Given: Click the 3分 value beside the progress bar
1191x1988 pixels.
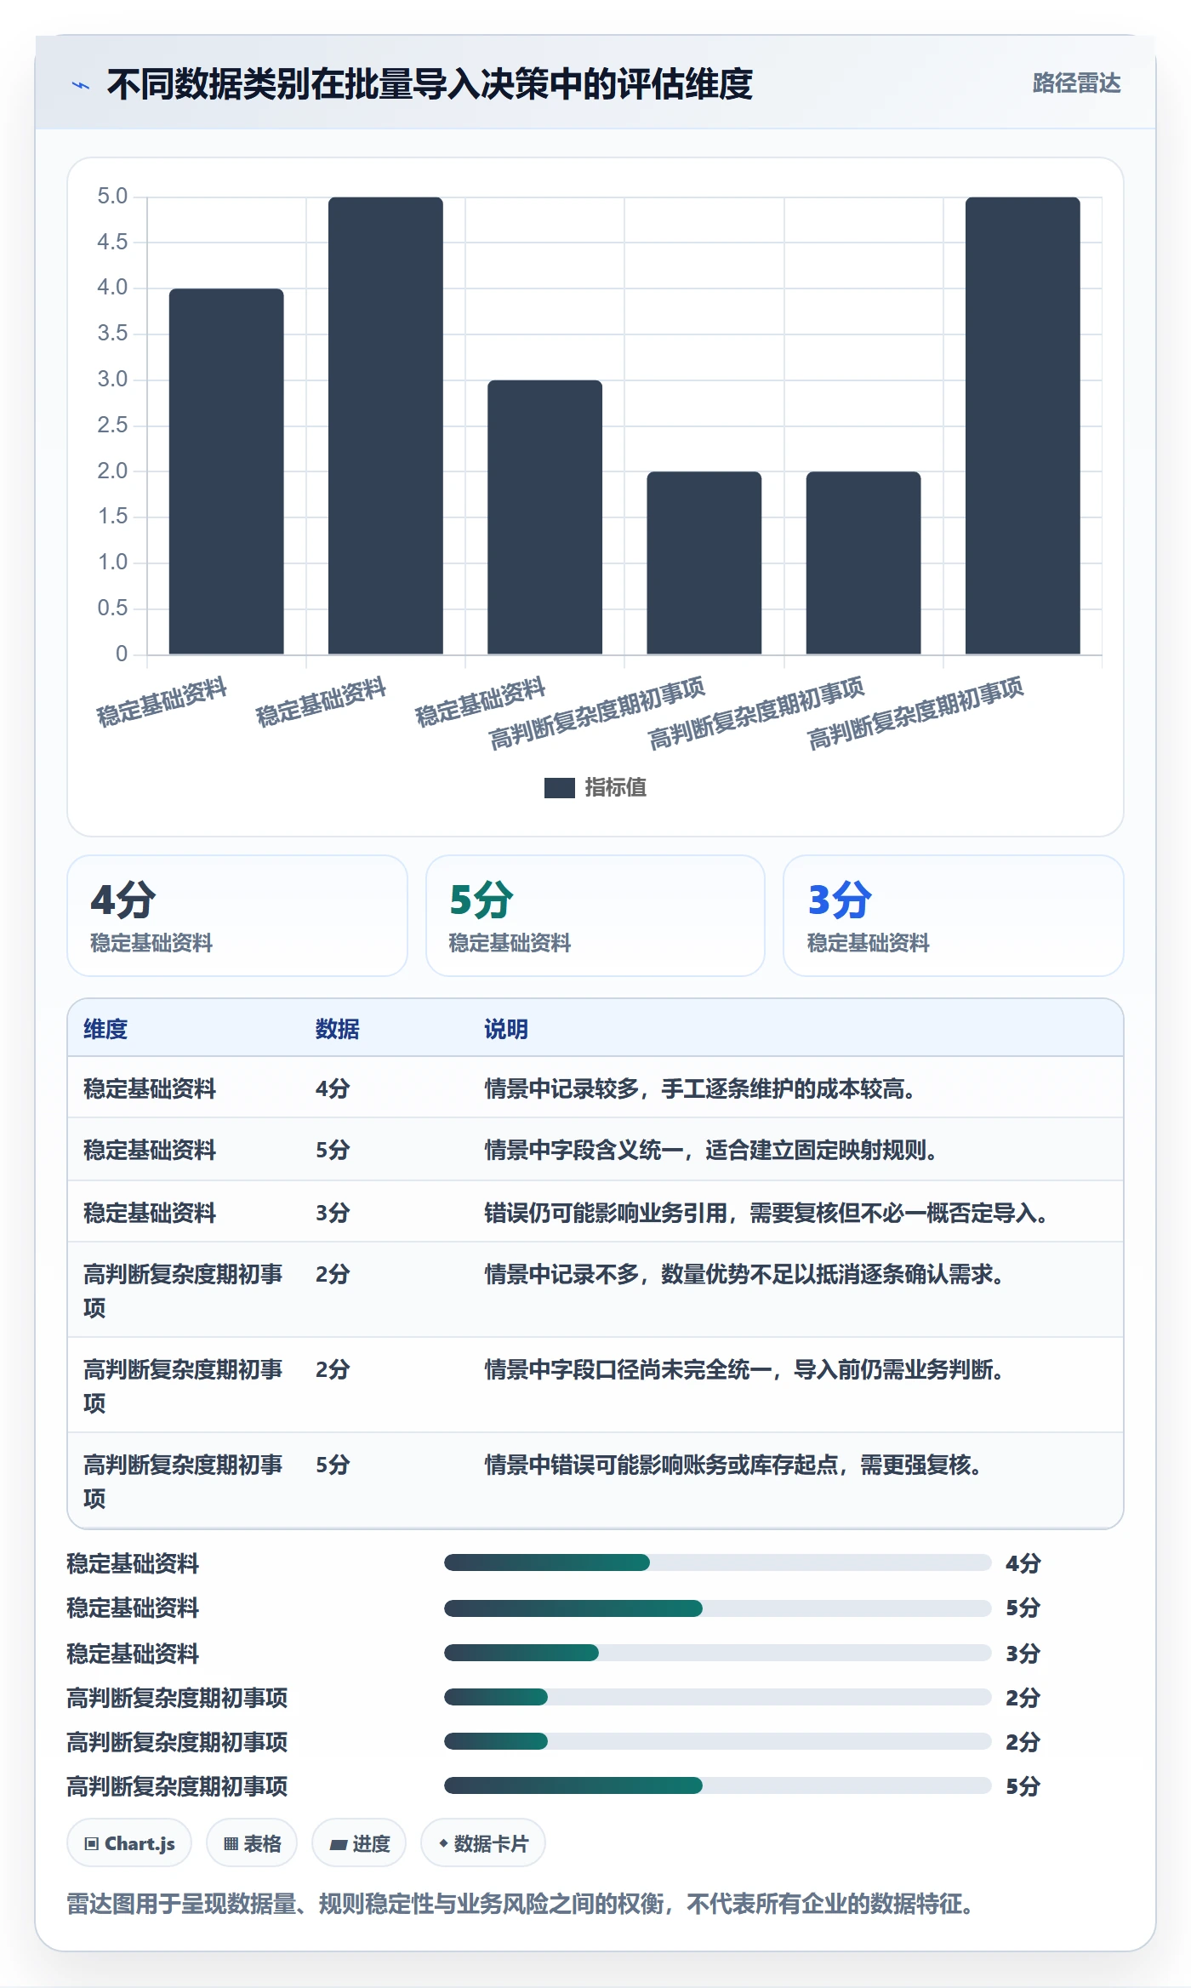Looking at the screenshot, I should [1023, 1654].
